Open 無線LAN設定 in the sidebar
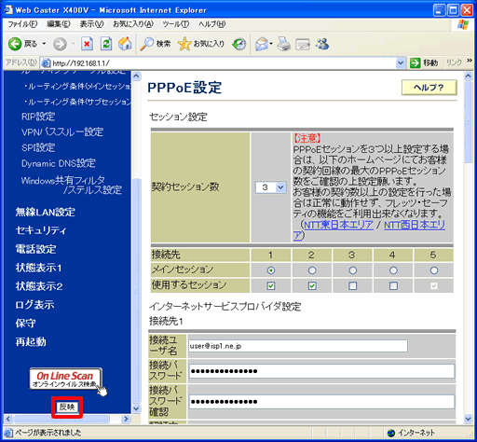 [x=46, y=213]
